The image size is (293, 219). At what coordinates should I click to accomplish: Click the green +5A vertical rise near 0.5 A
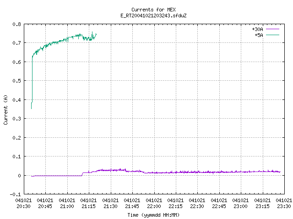pos(32,81)
